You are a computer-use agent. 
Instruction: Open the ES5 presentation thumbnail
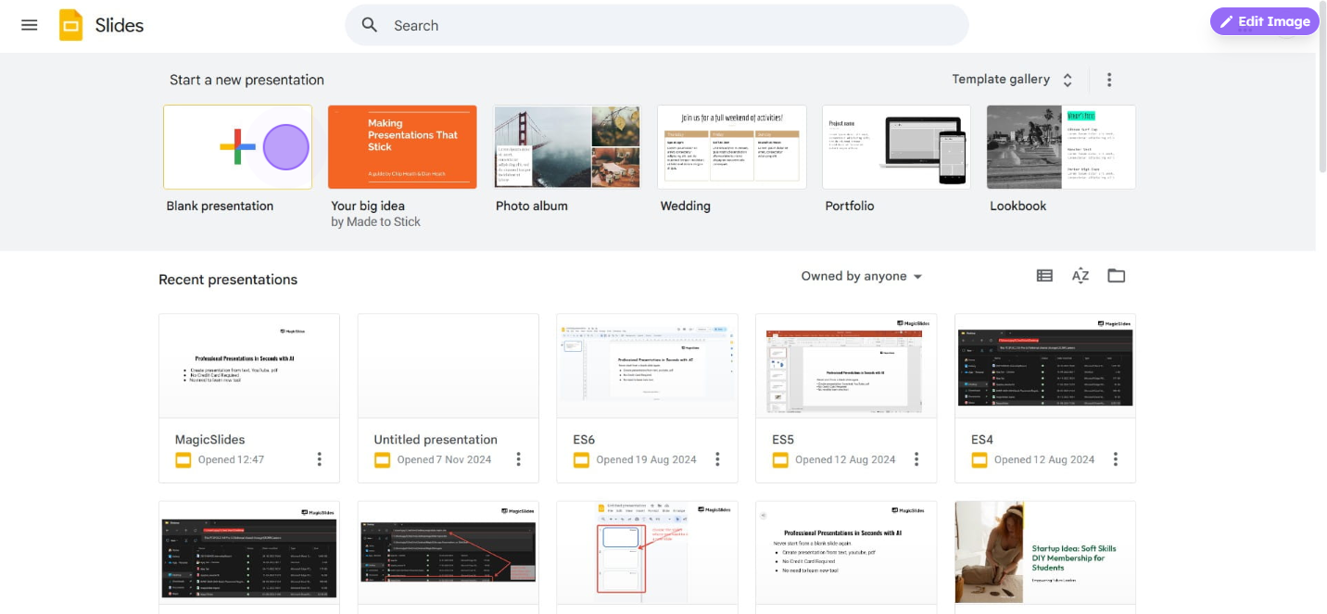(x=846, y=366)
